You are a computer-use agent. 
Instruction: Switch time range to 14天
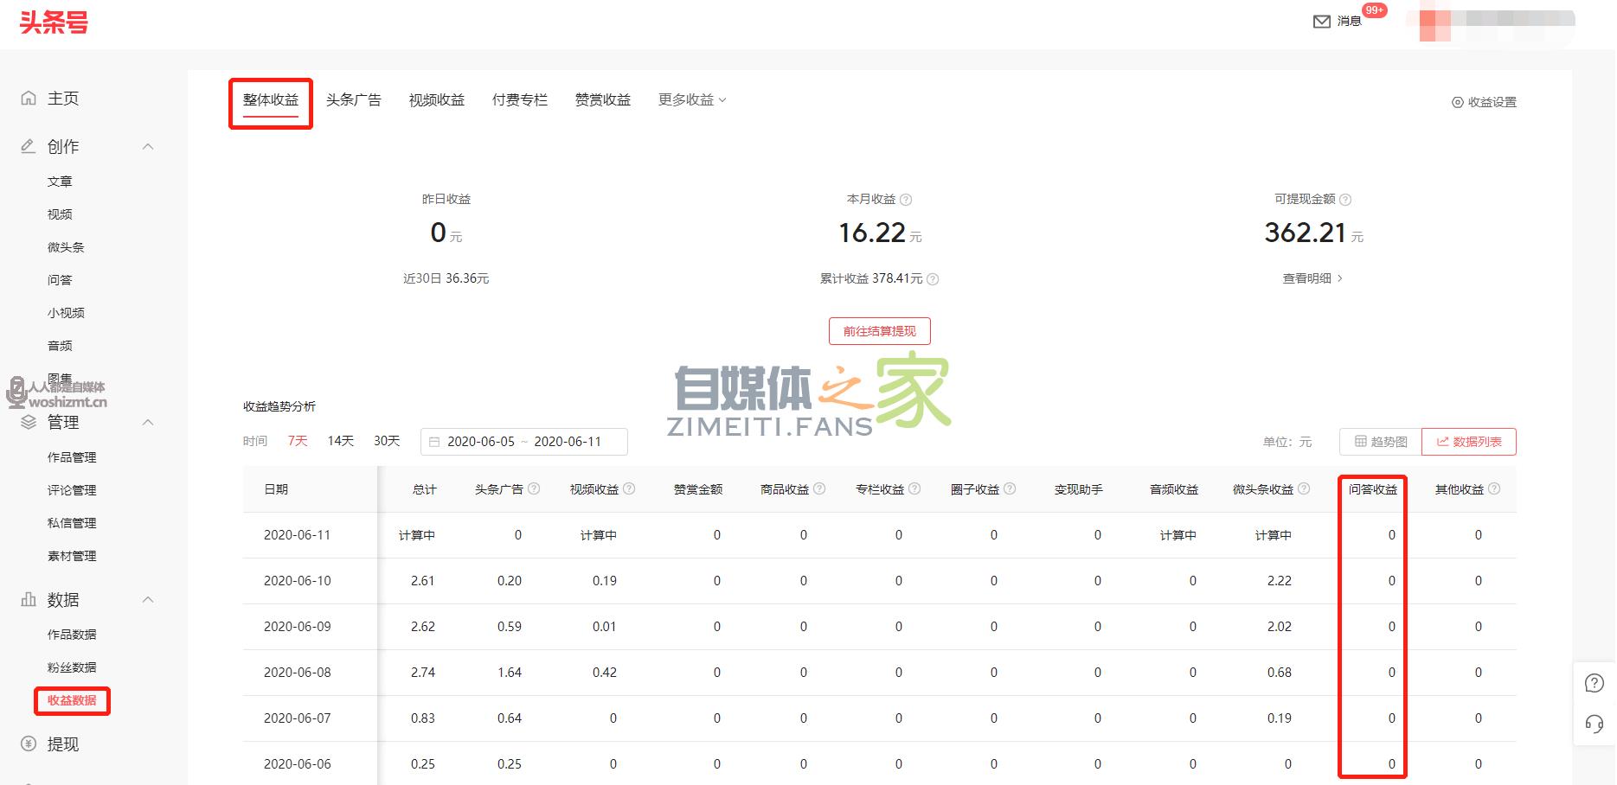click(339, 440)
